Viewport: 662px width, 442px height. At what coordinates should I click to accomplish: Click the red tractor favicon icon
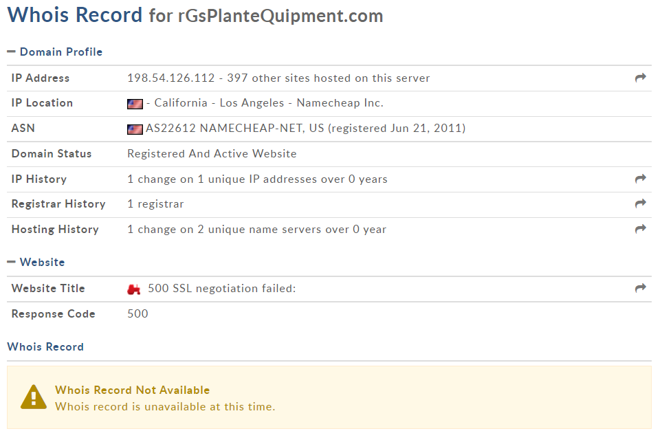[x=134, y=289]
